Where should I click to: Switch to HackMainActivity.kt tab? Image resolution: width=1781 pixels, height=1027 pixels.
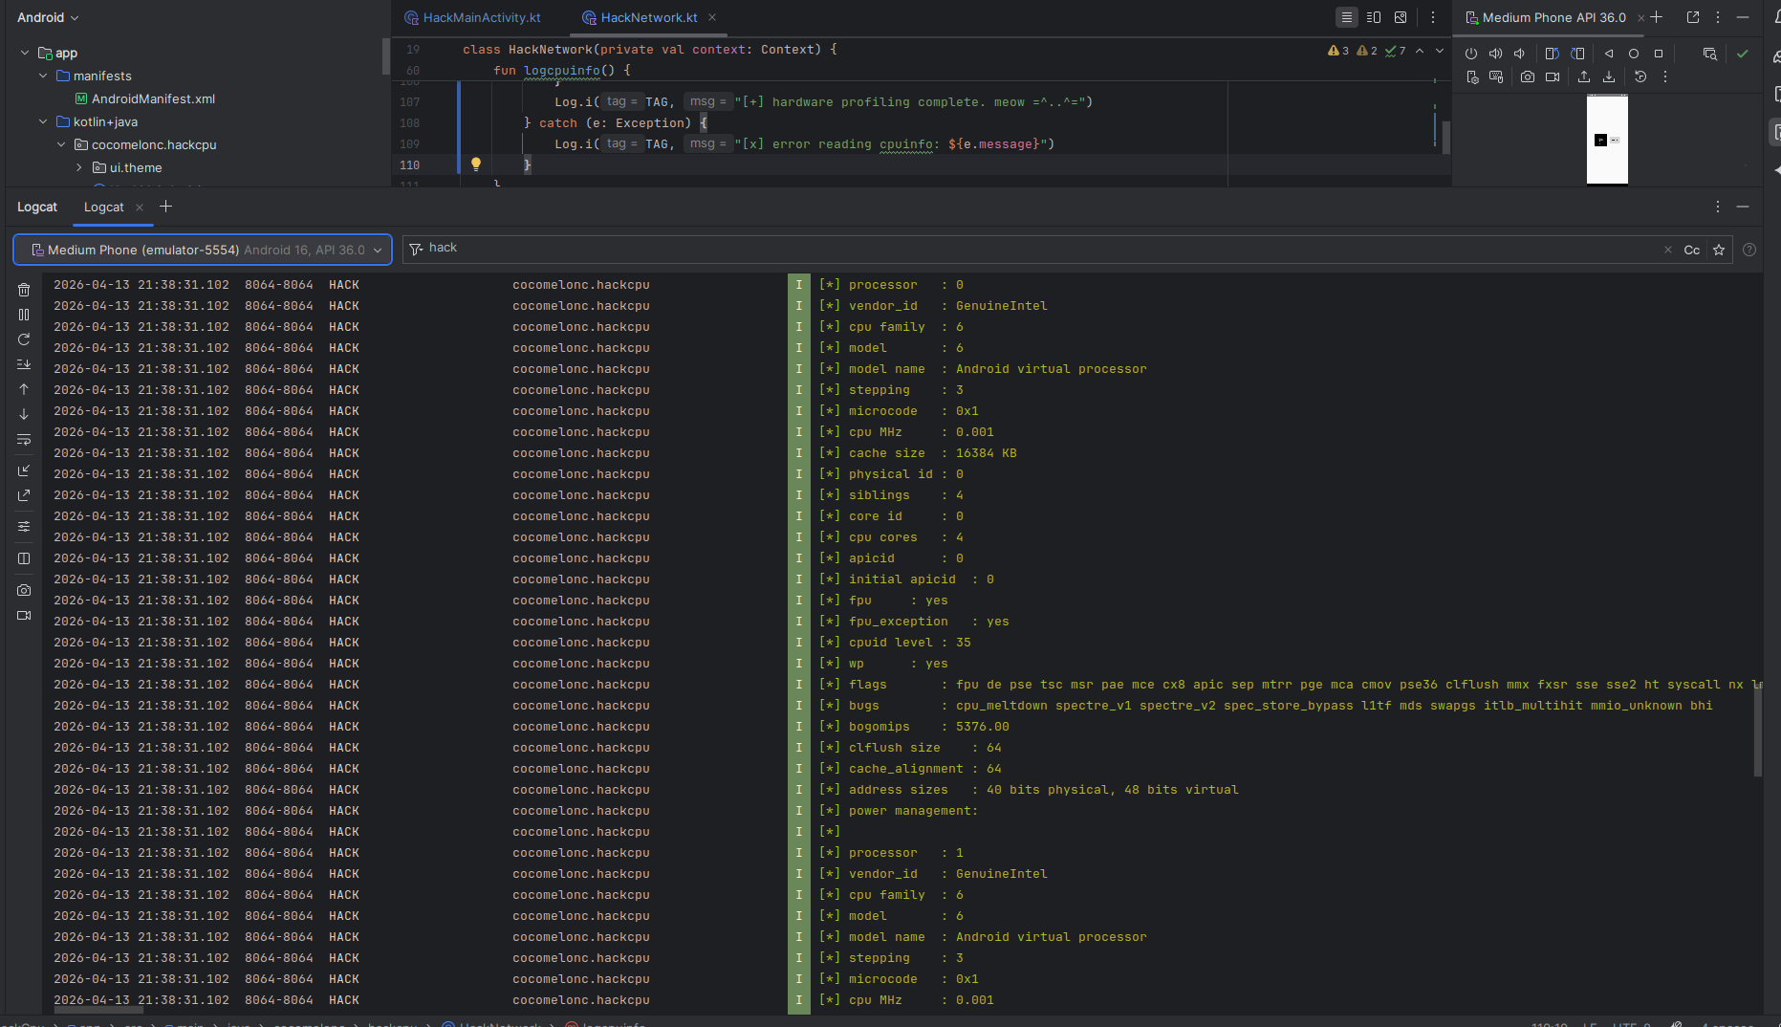pyautogui.click(x=481, y=17)
